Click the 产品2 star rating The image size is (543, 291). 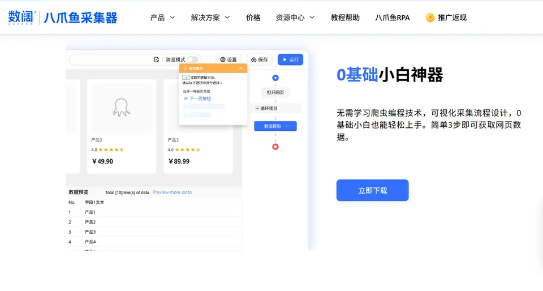(x=111, y=149)
